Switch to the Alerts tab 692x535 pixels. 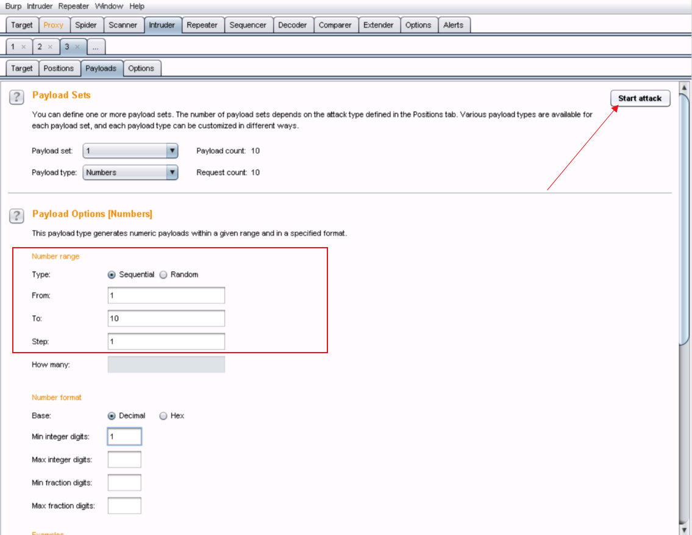click(x=453, y=25)
